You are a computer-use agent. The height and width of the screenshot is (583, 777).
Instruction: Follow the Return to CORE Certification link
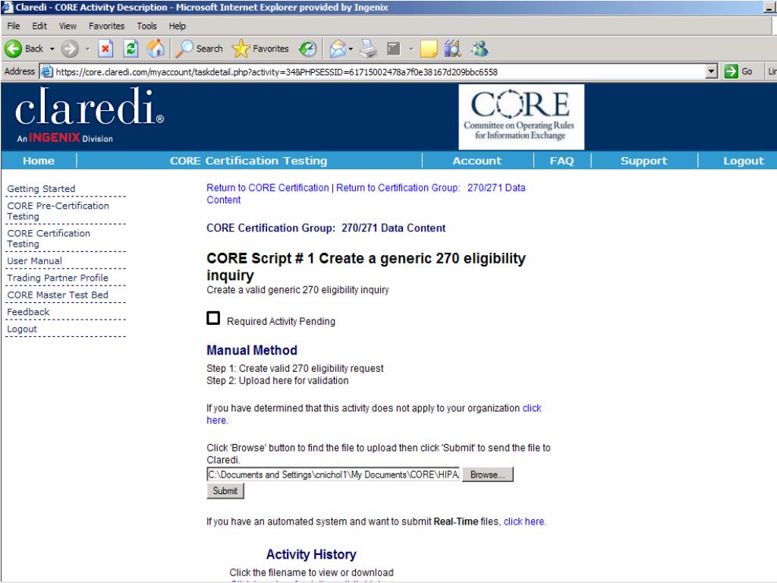[268, 188]
